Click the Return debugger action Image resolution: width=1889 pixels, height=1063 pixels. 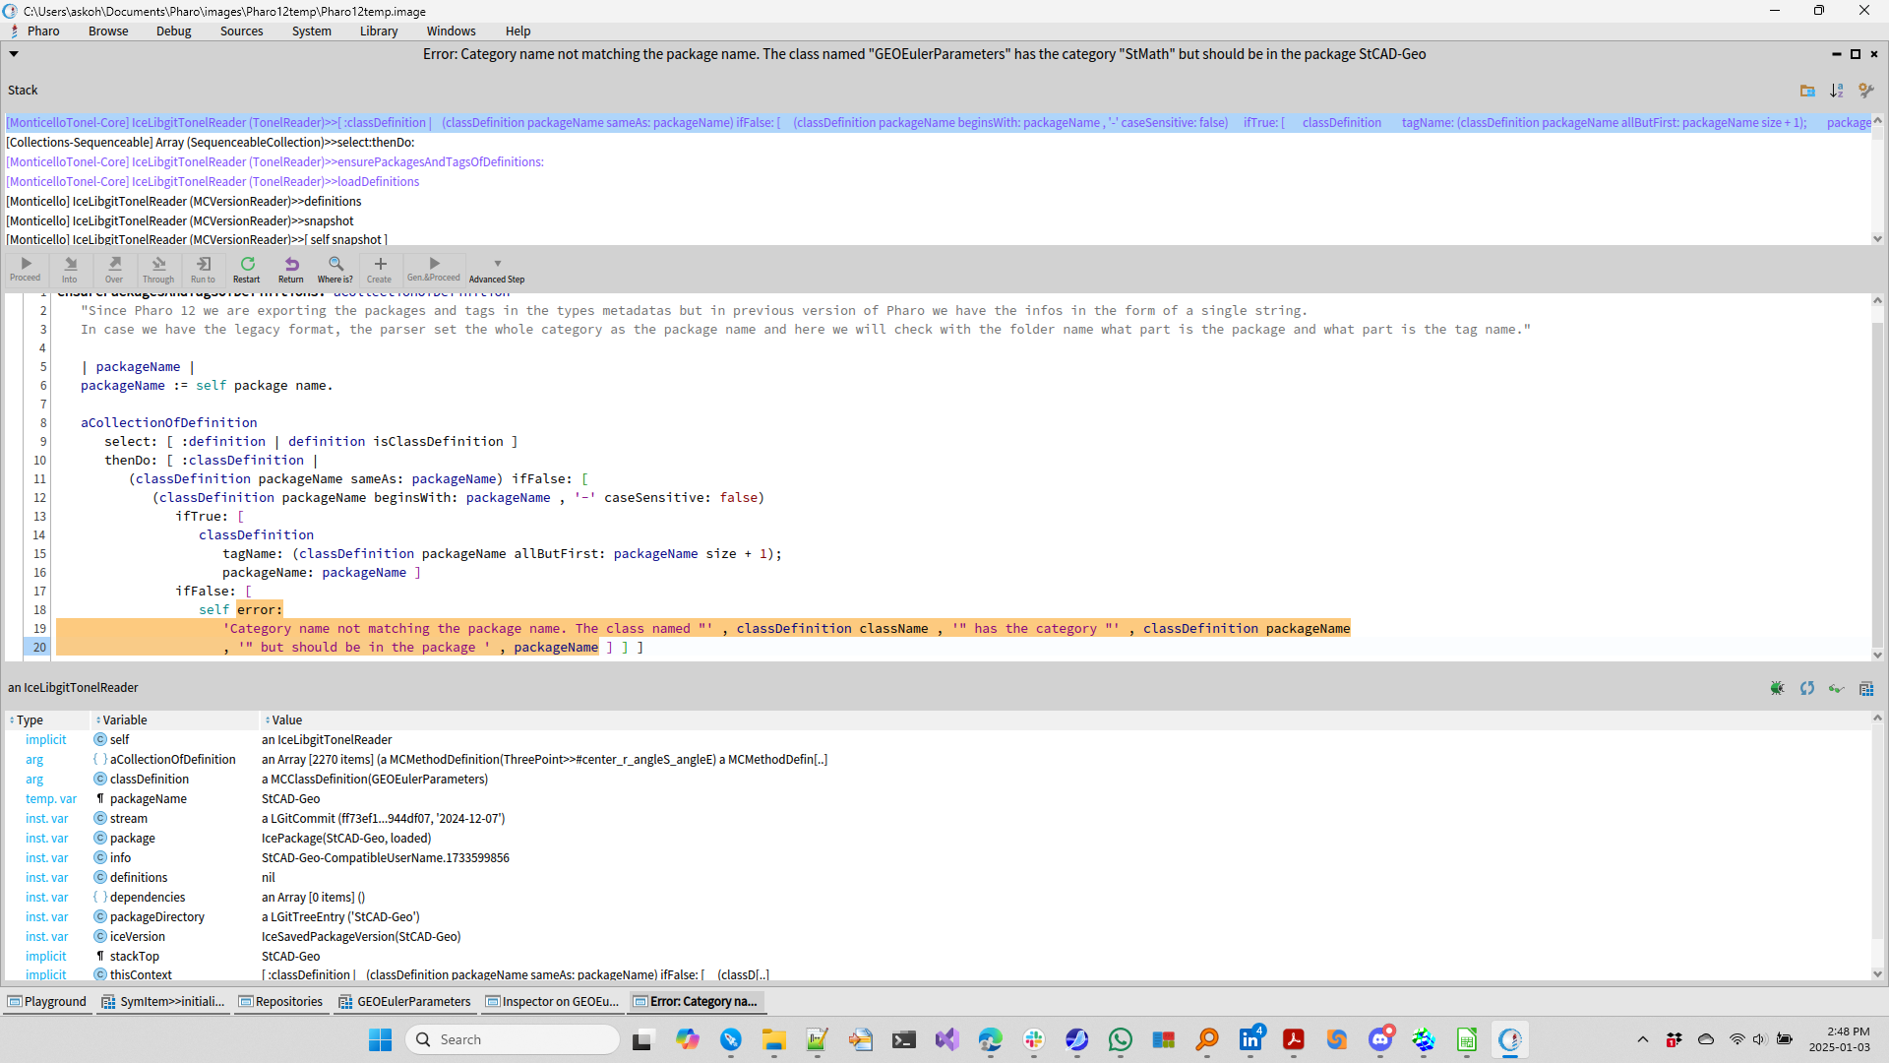(291, 269)
